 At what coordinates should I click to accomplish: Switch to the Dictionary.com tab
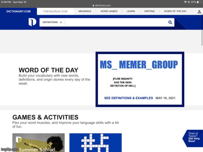tap(18, 11)
